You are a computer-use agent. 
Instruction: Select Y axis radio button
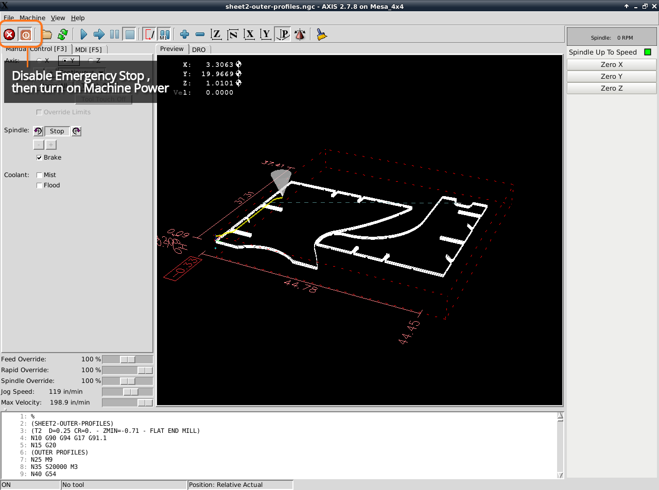pos(68,61)
